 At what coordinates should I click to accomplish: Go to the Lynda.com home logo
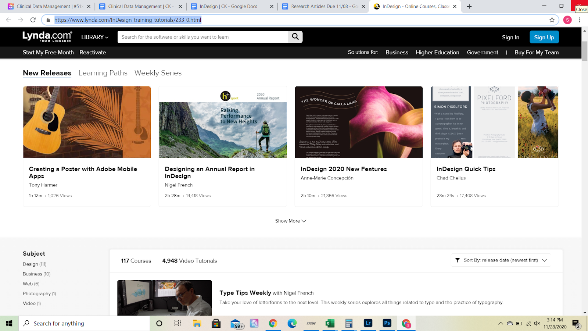[47, 36]
